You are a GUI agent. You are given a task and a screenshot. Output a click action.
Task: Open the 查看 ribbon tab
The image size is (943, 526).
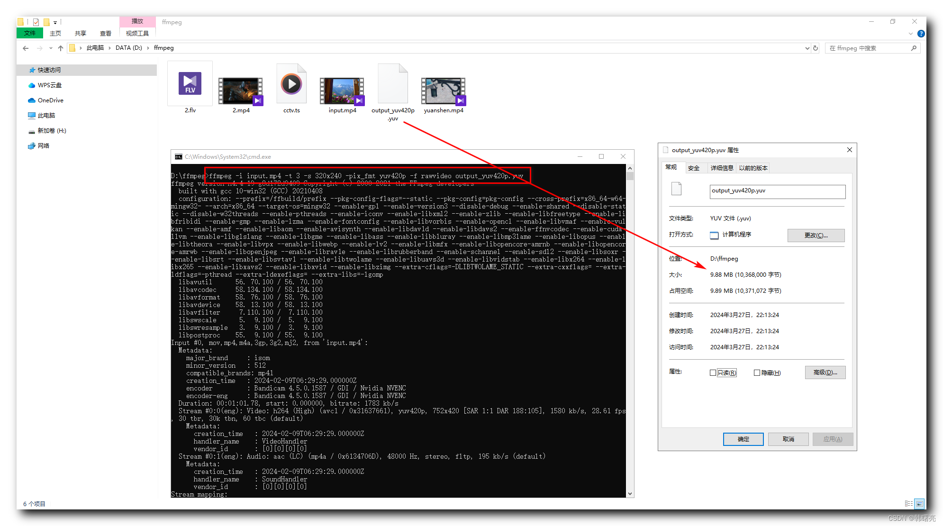(105, 33)
